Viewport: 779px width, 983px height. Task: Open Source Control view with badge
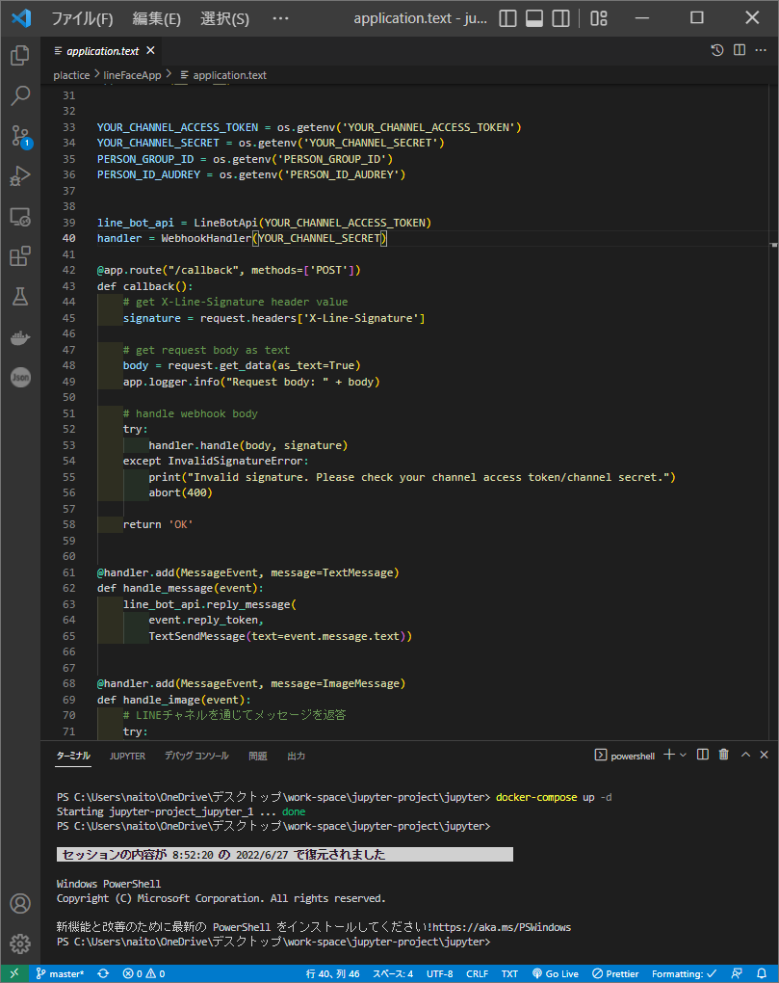coord(20,136)
